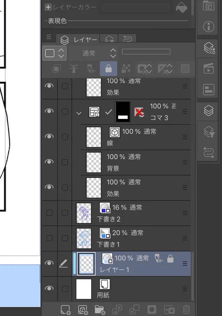Click the red X ruler icon on コマ 3
The width and height of the screenshot is (222, 316).
click(139, 112)
